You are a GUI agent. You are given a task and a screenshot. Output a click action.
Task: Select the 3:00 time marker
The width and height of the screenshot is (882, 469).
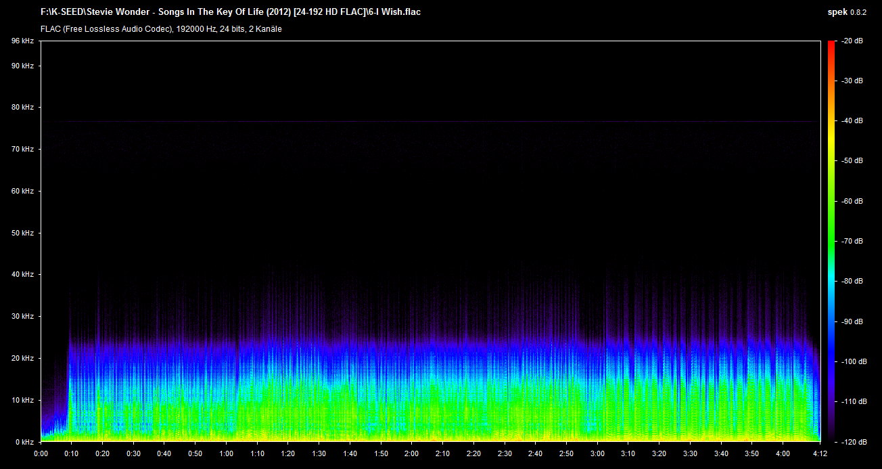tap(597, 453)
